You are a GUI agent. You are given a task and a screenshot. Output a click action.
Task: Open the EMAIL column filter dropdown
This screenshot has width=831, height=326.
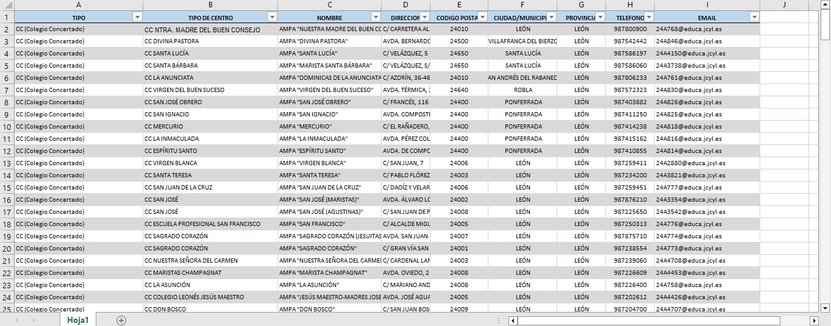click(x=754, y=18)
